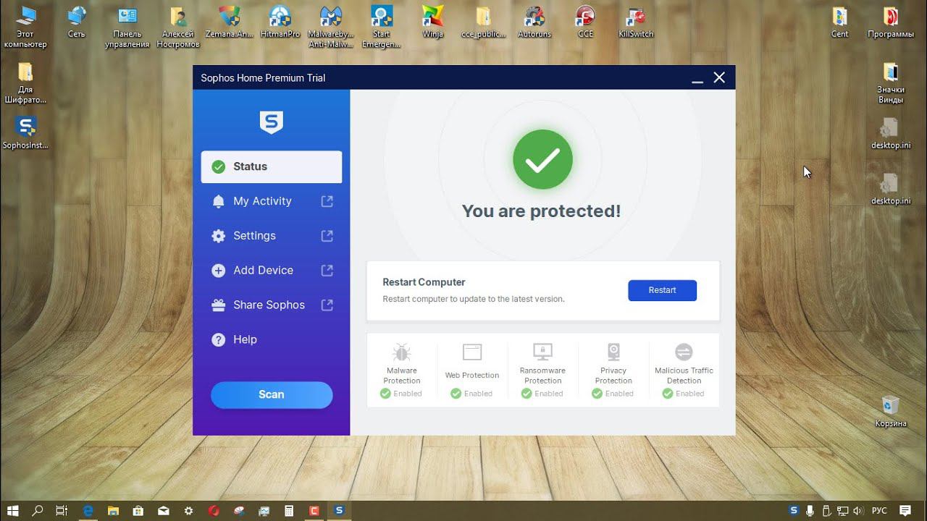The image size is (927, 521).
Task: Select the cce_public folder icon
Action: 483,22
